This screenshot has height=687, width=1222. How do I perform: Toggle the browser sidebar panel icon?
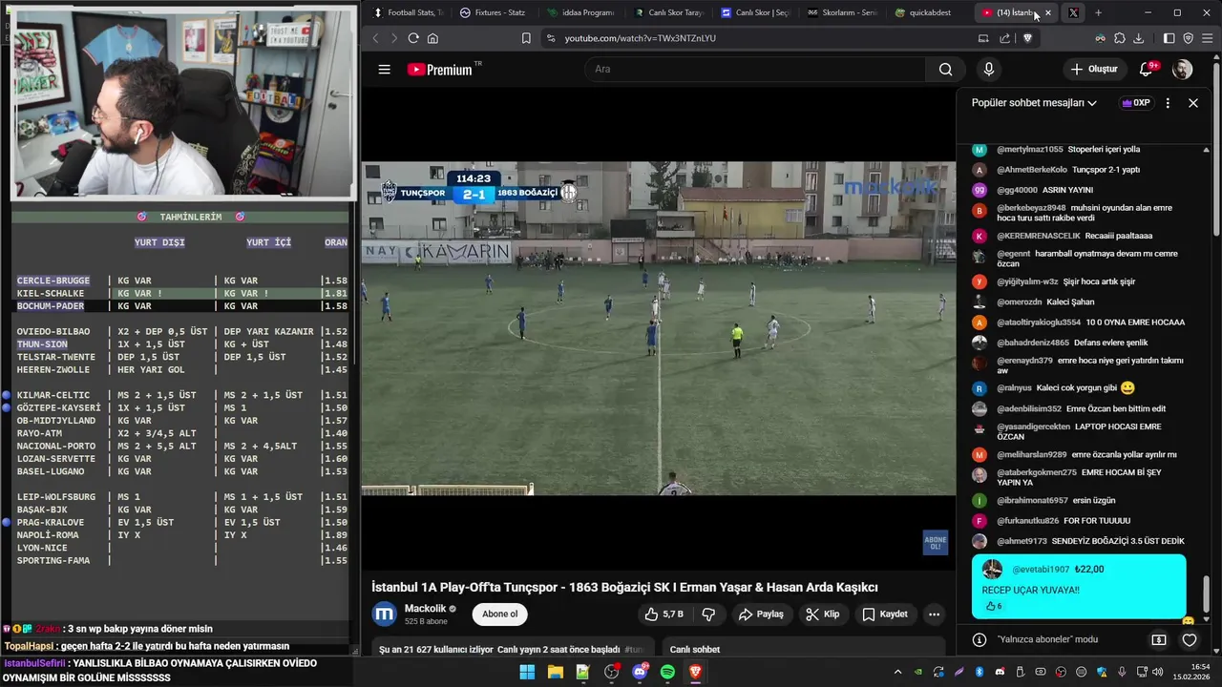pyautogui.click(x=1169, y=38)
